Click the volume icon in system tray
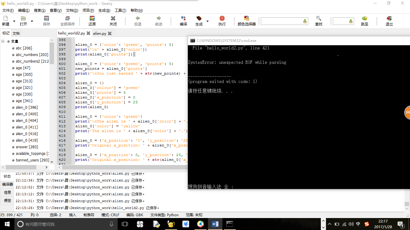 (351, 224)
